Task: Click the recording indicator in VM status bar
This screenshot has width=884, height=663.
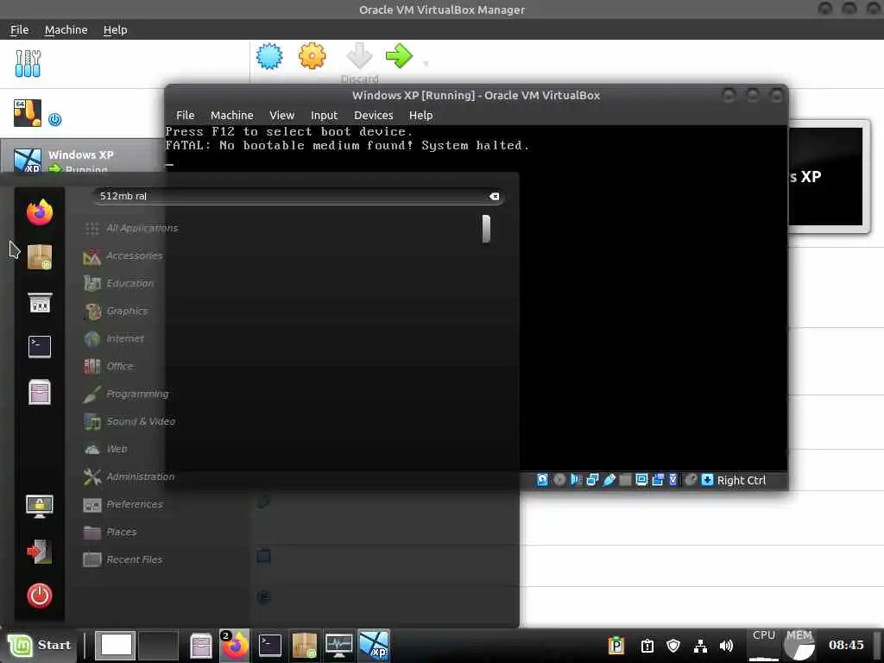Action: (x=658, y=480)
